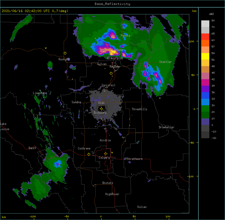Click the Stettler town label
Image resolution: width=225 pixels, height=220 pixels.
click(x=165, y=62)
